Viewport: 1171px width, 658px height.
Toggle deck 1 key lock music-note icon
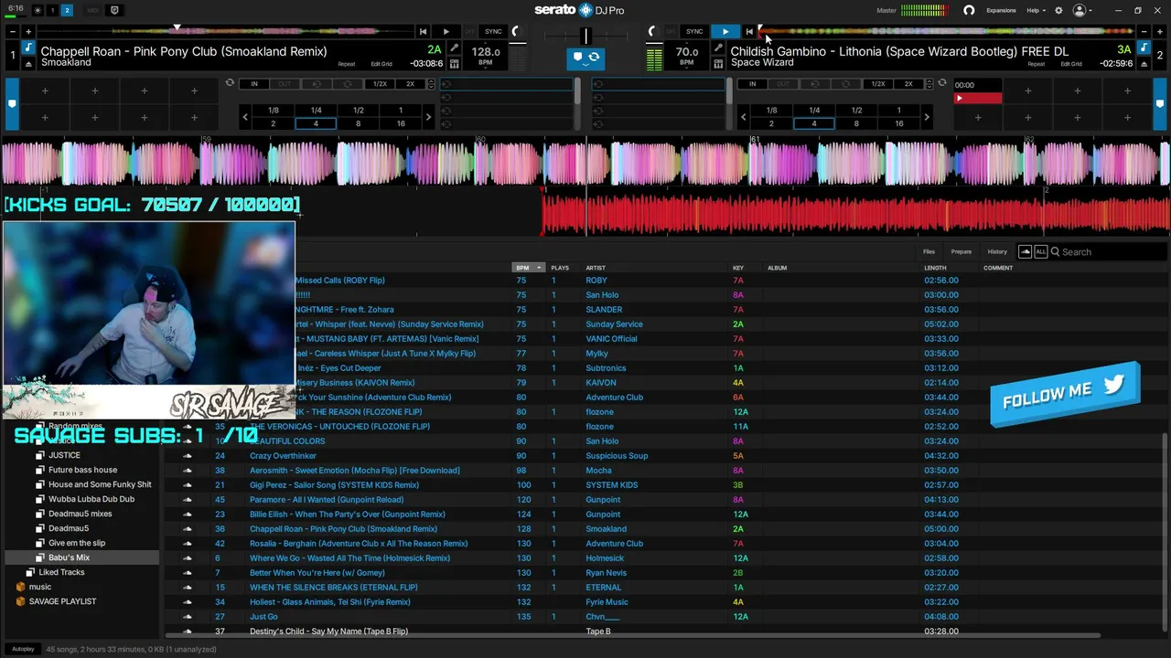pos(28,48)
